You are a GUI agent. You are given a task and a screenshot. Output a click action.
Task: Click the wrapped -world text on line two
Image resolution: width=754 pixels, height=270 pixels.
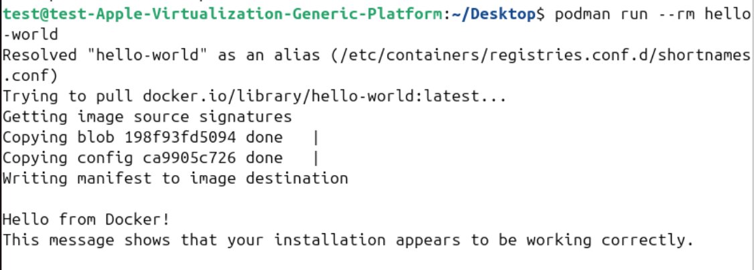click(30, 34)
